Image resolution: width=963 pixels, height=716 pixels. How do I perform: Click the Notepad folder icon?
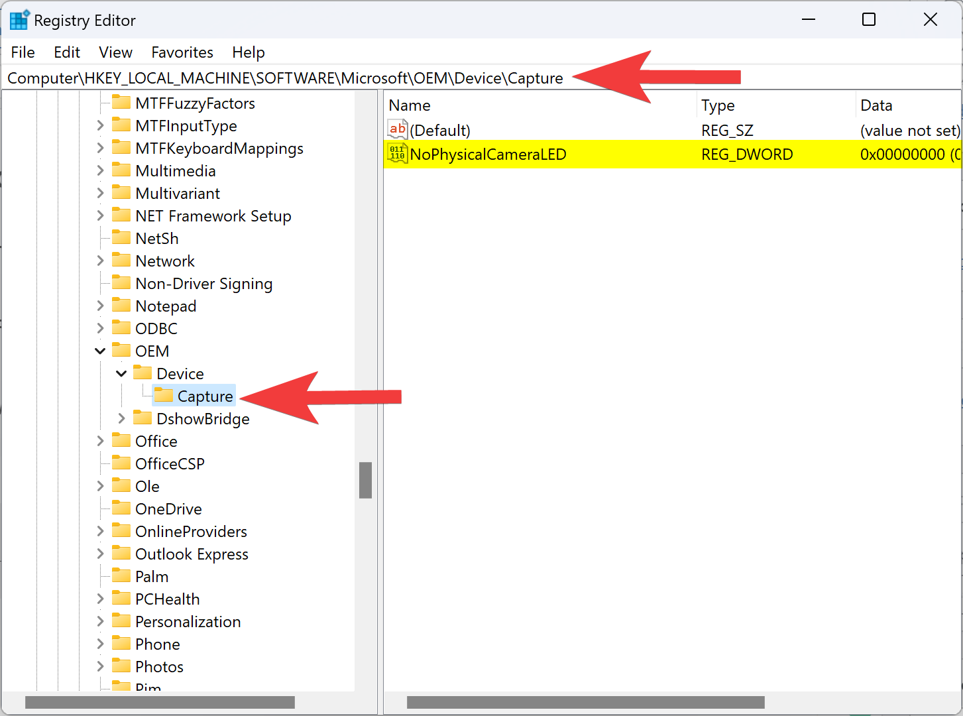click(121, 305)
